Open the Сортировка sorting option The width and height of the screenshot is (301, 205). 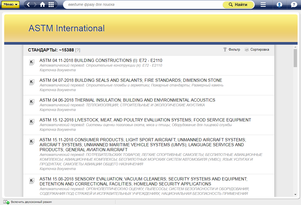coord(257,50)
